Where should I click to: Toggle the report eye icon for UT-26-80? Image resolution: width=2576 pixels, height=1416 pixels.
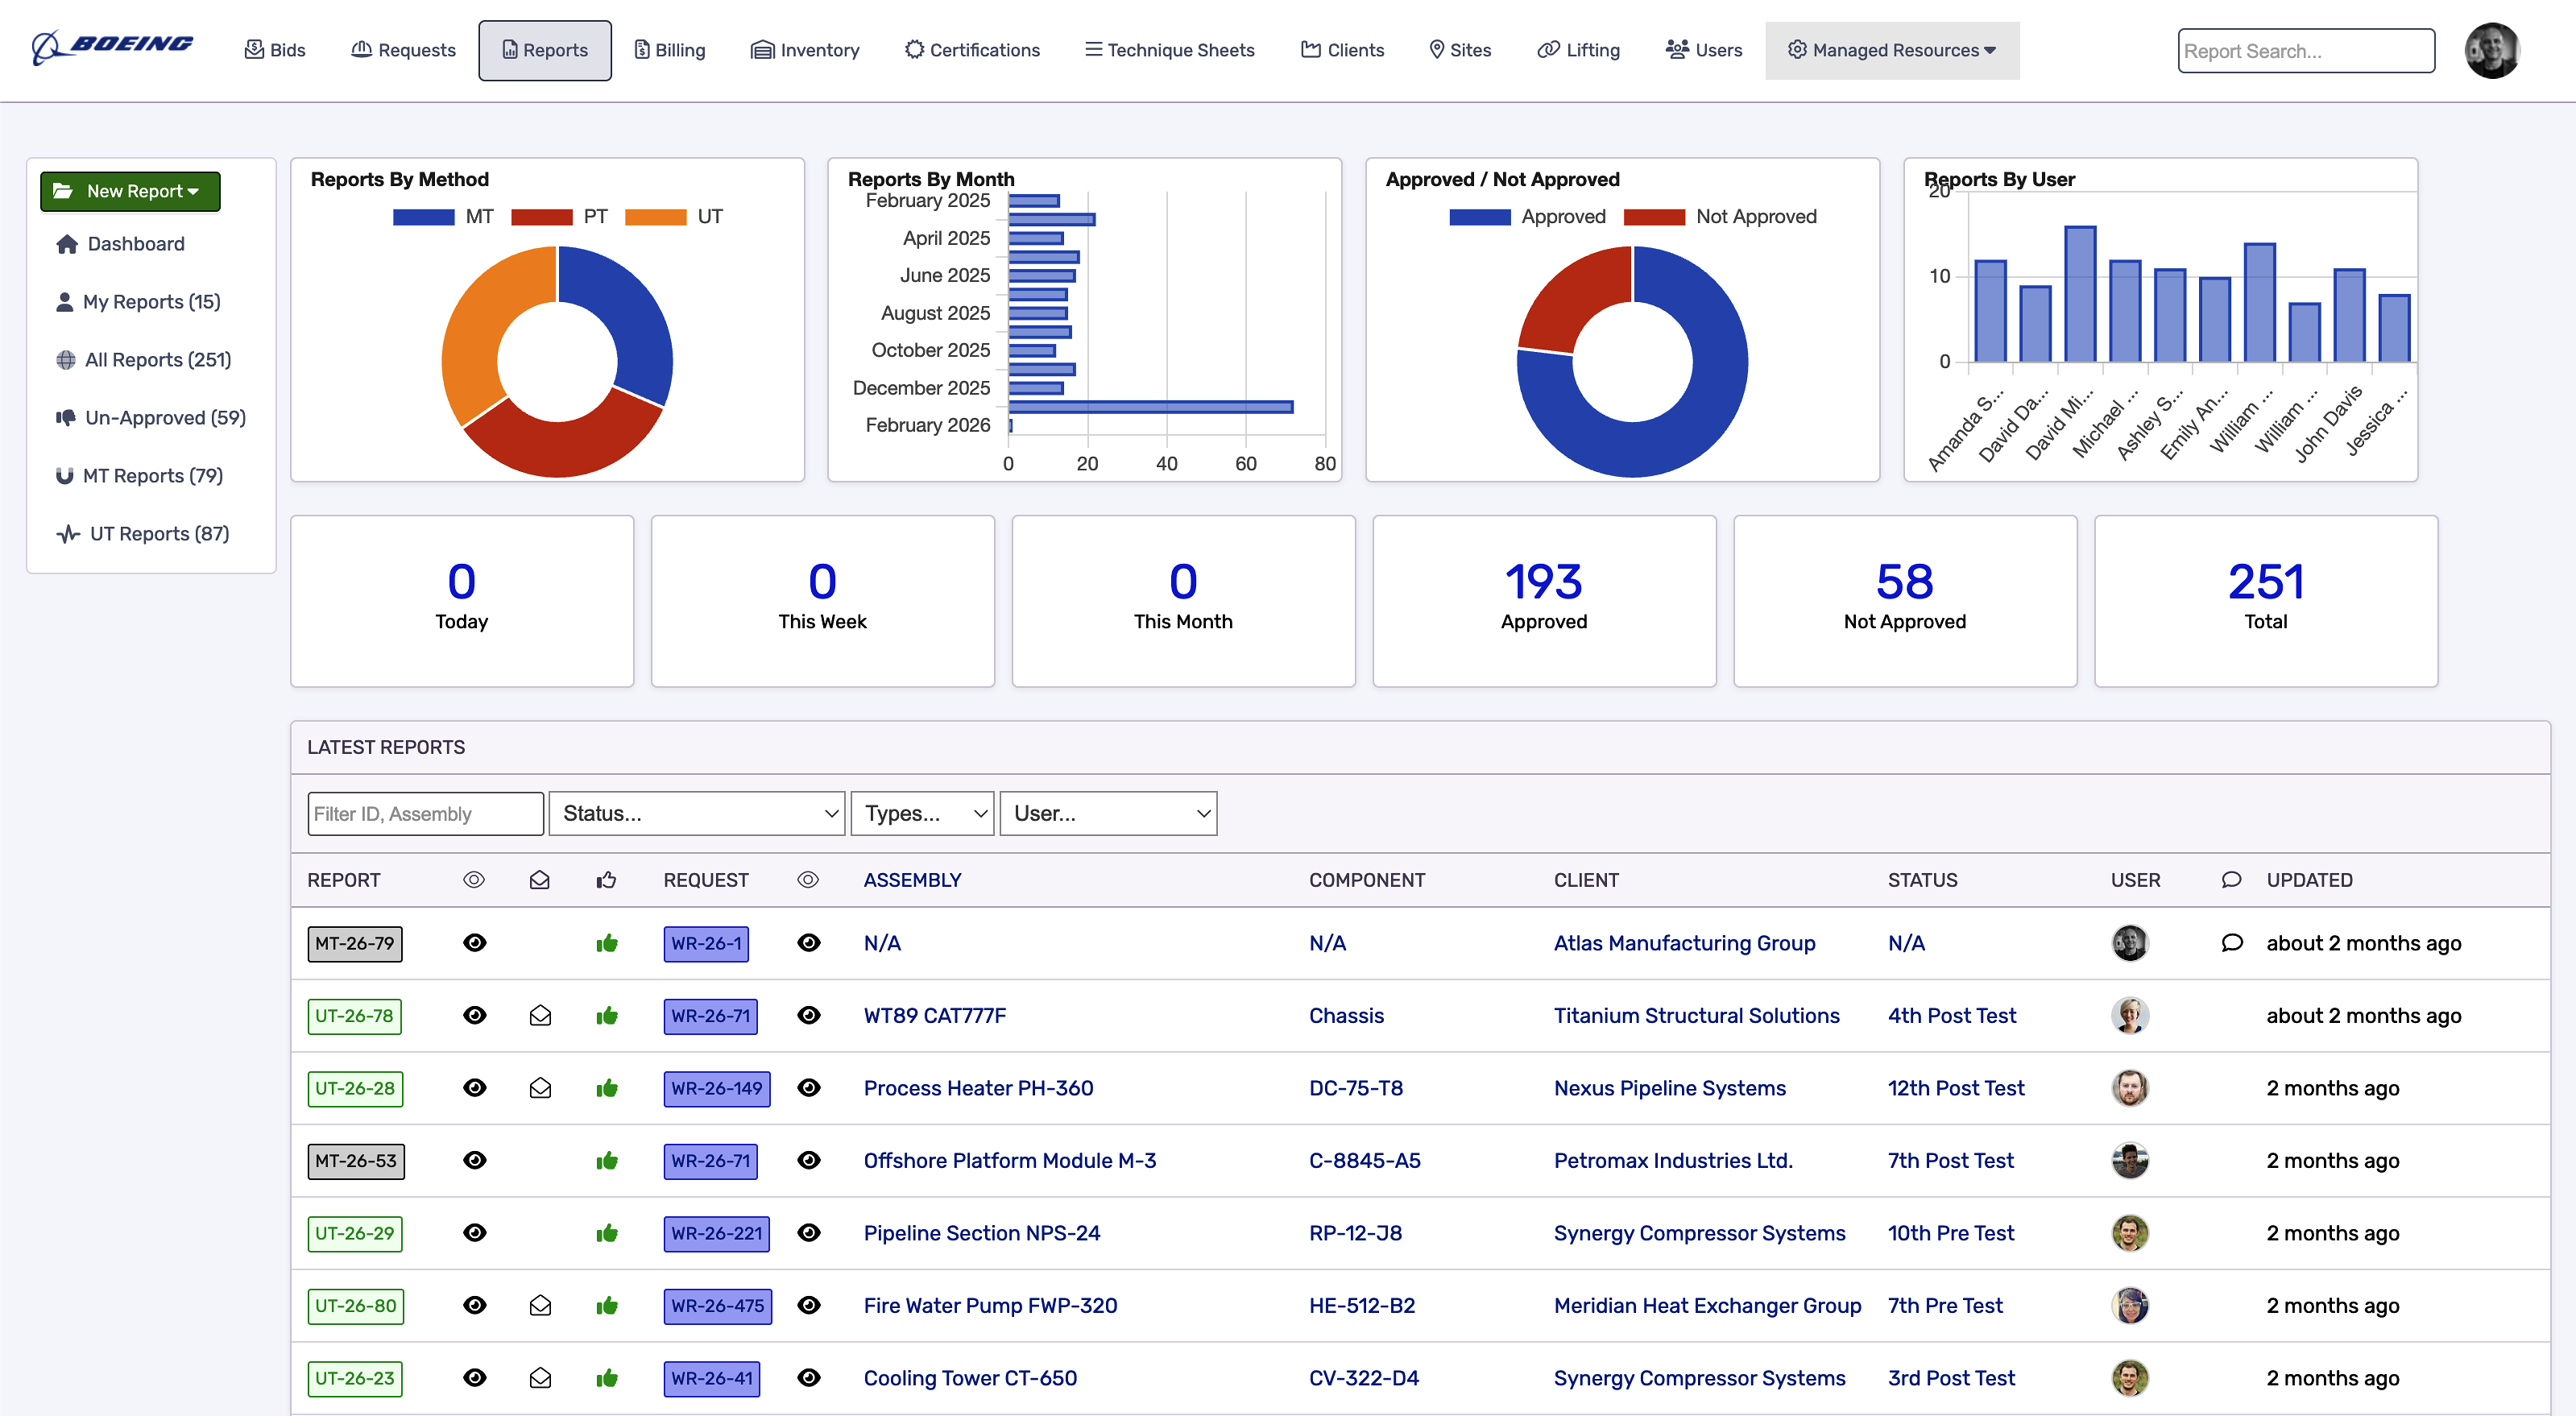[x=475, y=1306]
